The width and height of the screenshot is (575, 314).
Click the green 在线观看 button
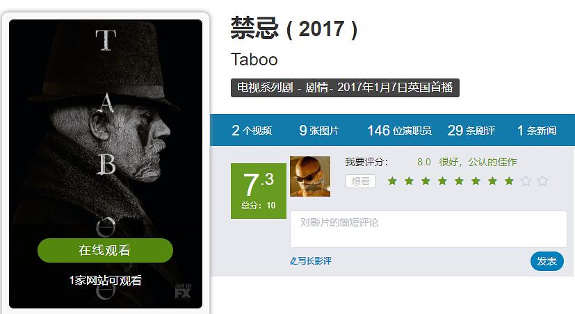(105, 250)
